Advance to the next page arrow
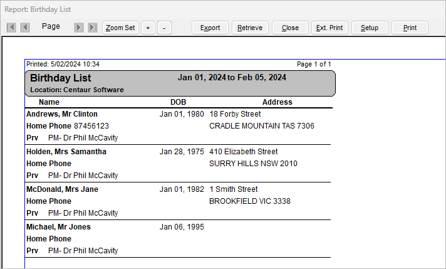 79,28
